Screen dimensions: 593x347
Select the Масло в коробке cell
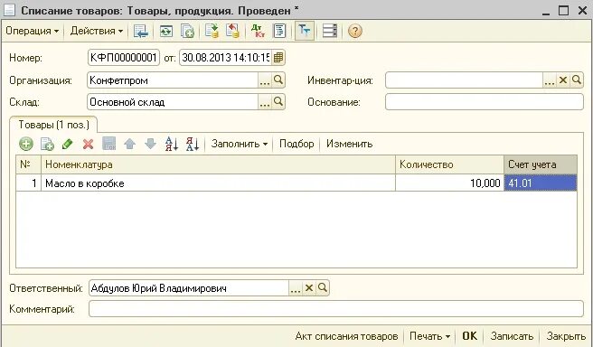click(x=218, y=183)
